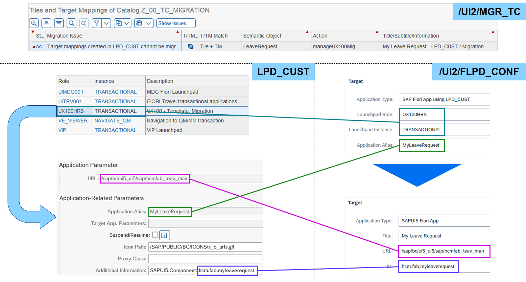The height and width of the screenshot is (282, 526).
Task: Click the Target App. Parameters field
Action: [205, 223]
